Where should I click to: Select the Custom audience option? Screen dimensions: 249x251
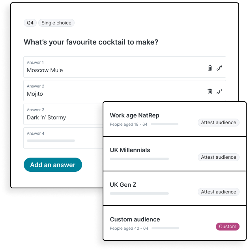pos(150,223)
